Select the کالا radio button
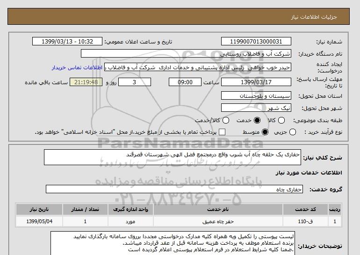This screenshot has width=360, height=255. [281, 120]
